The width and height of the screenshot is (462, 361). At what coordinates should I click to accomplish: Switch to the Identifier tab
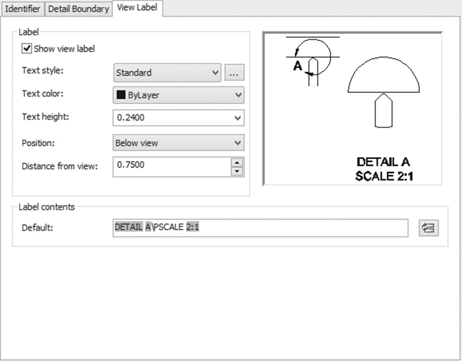(23, 9)
